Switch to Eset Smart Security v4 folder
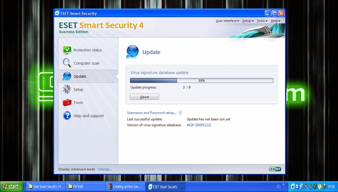 click(x=45, y=186)
